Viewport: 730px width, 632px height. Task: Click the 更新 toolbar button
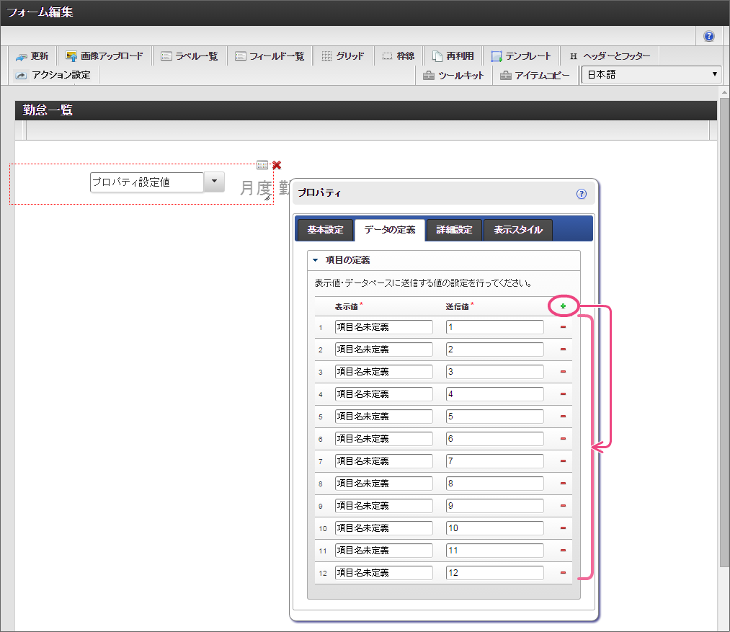pos(32,56)
